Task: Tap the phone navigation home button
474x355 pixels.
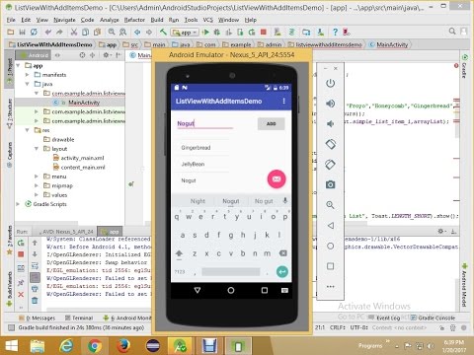Action: (x=231, y=290)
